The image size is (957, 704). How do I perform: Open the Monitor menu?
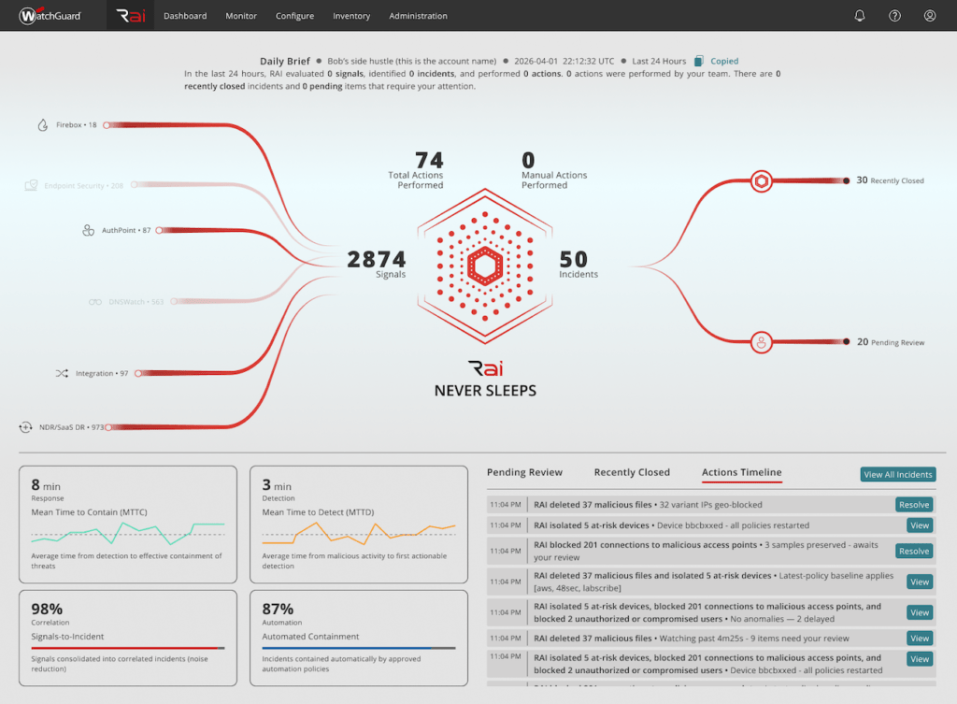point(241,16)
